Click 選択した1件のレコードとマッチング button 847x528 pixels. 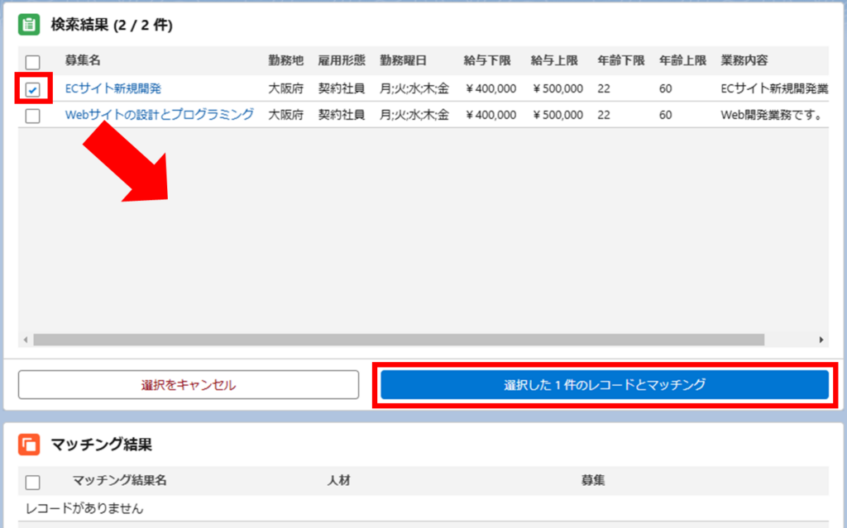coord(605,385)
